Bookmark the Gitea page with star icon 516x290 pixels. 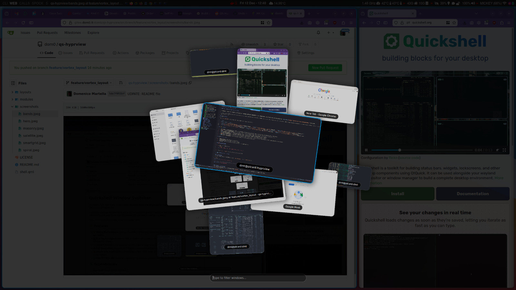pos(268,23)
